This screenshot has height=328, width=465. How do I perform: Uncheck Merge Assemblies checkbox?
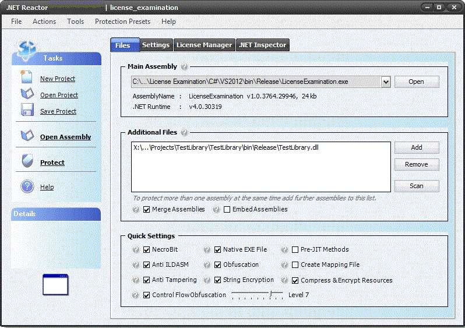point(146,209)
